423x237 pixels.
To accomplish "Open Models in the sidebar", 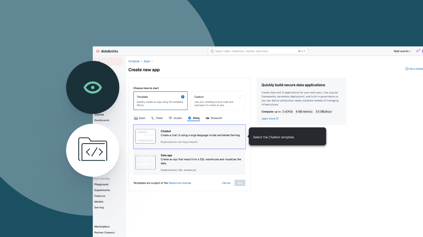I will pos(99,202).
